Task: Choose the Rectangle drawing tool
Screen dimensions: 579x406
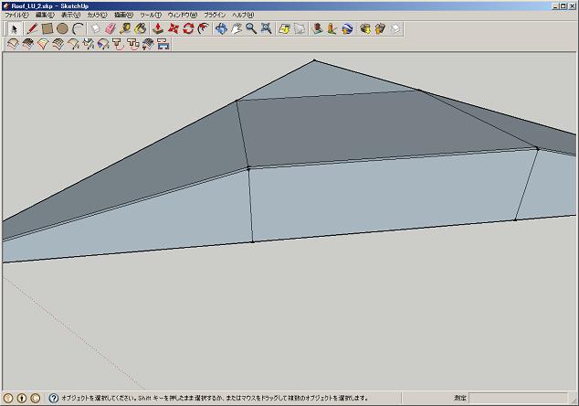Action: tap(47, 28)
